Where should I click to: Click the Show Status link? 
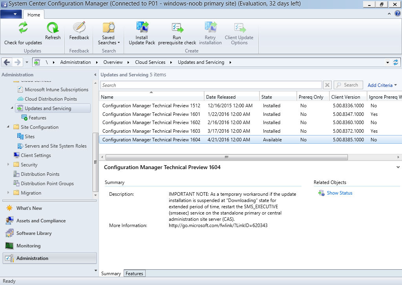click(x=340, y=193)
